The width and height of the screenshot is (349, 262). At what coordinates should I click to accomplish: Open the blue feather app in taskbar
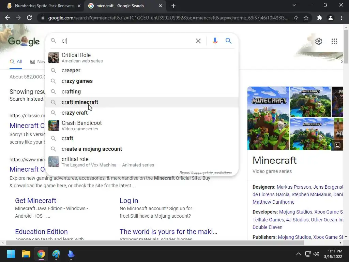(71, 254)
